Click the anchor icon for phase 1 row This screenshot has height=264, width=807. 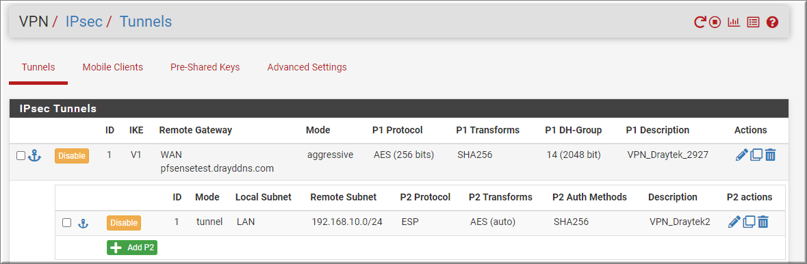point(34,155)
